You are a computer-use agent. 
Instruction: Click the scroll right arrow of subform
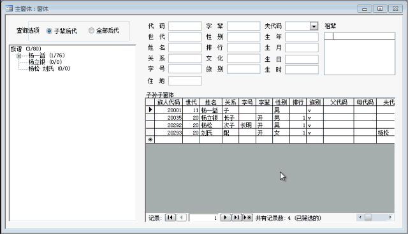click(390, 217)
